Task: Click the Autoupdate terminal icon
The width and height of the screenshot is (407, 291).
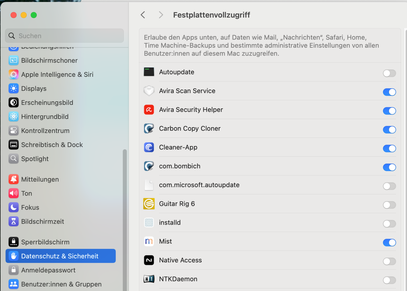Action: pyautogui.click(x=149, y=72)
